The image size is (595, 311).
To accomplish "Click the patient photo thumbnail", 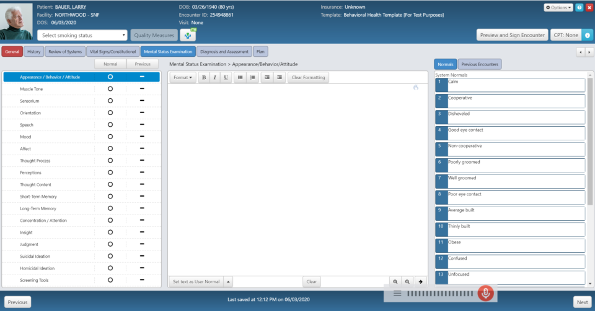I will 16,22.
